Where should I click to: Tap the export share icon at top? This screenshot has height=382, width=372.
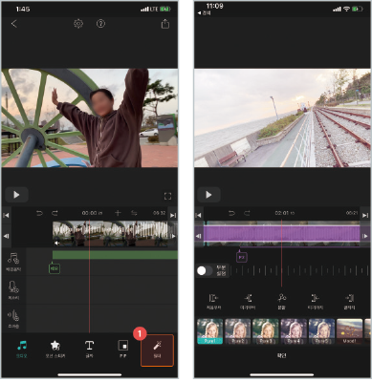pos(165,24)
